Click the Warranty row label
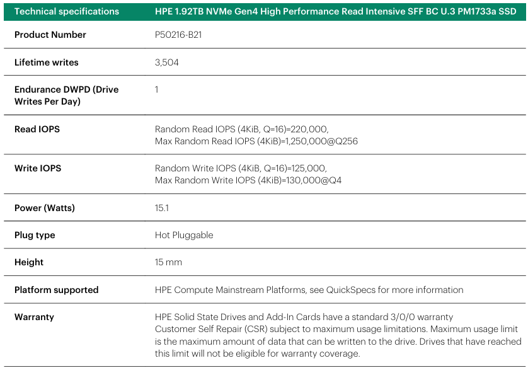The height and width of the screenshot is (368, 528). click(34, 317)
